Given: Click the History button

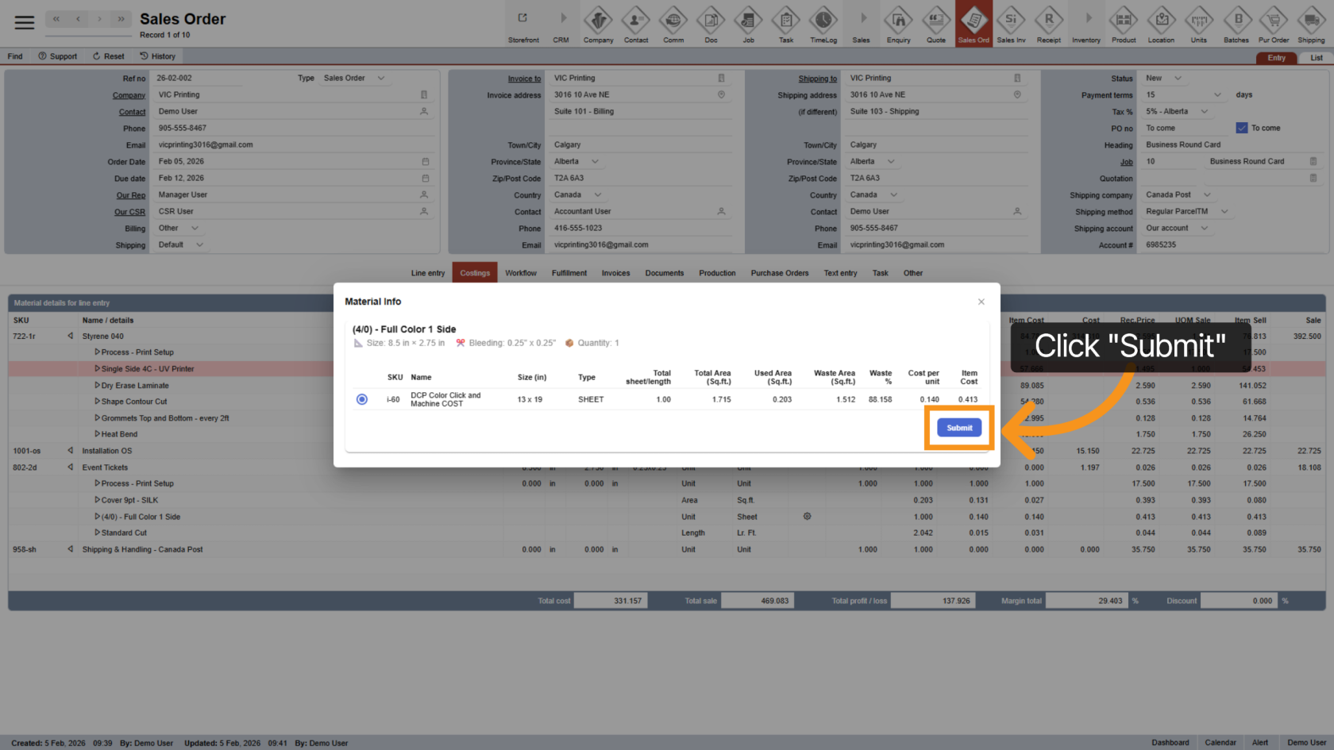Looking at the screenshot, I should pos(157,56).
